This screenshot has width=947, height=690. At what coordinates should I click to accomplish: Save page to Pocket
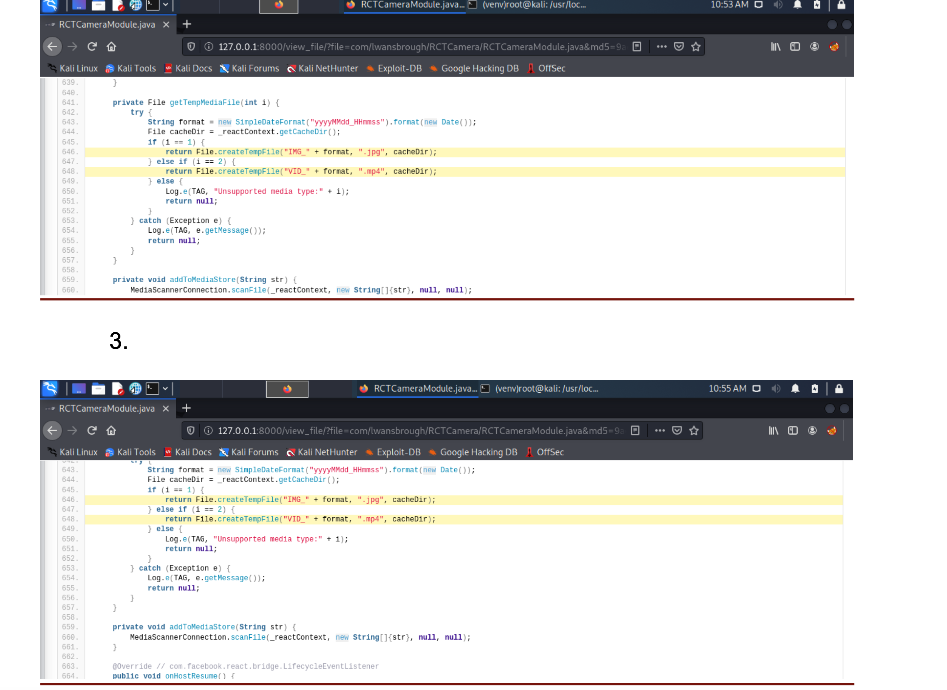(x=679, y=47)
